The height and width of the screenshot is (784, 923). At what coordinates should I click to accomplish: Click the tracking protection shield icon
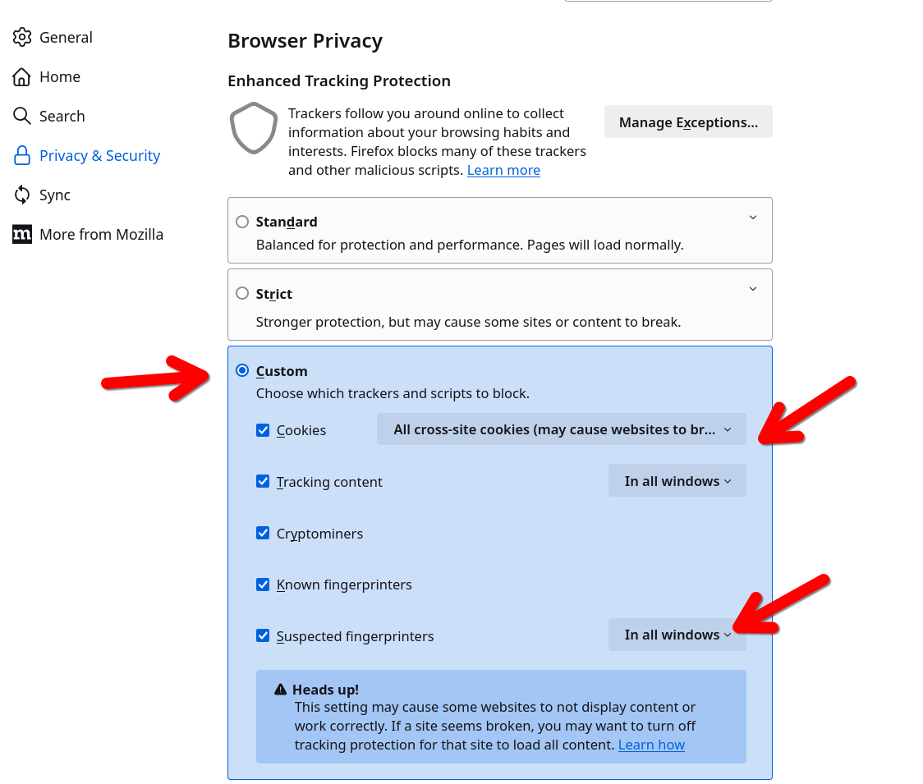pos(253,128)
